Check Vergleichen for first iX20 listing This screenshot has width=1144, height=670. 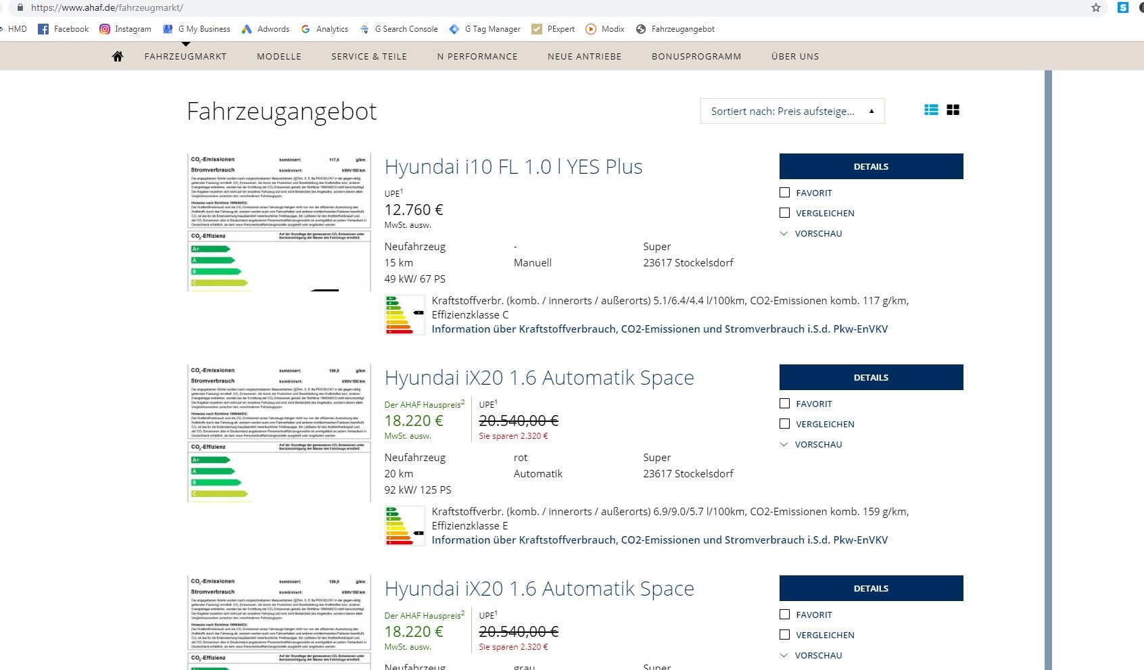point(784,424)
